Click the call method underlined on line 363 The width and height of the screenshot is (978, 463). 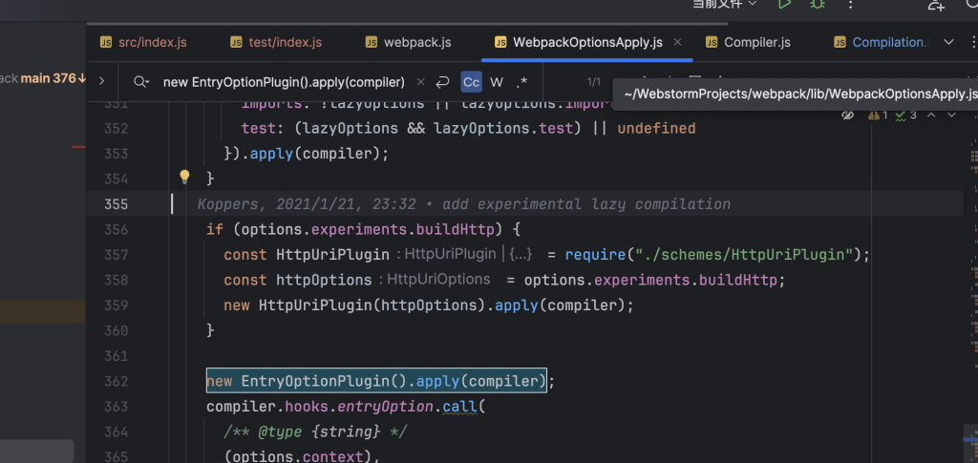pos(459,407)
